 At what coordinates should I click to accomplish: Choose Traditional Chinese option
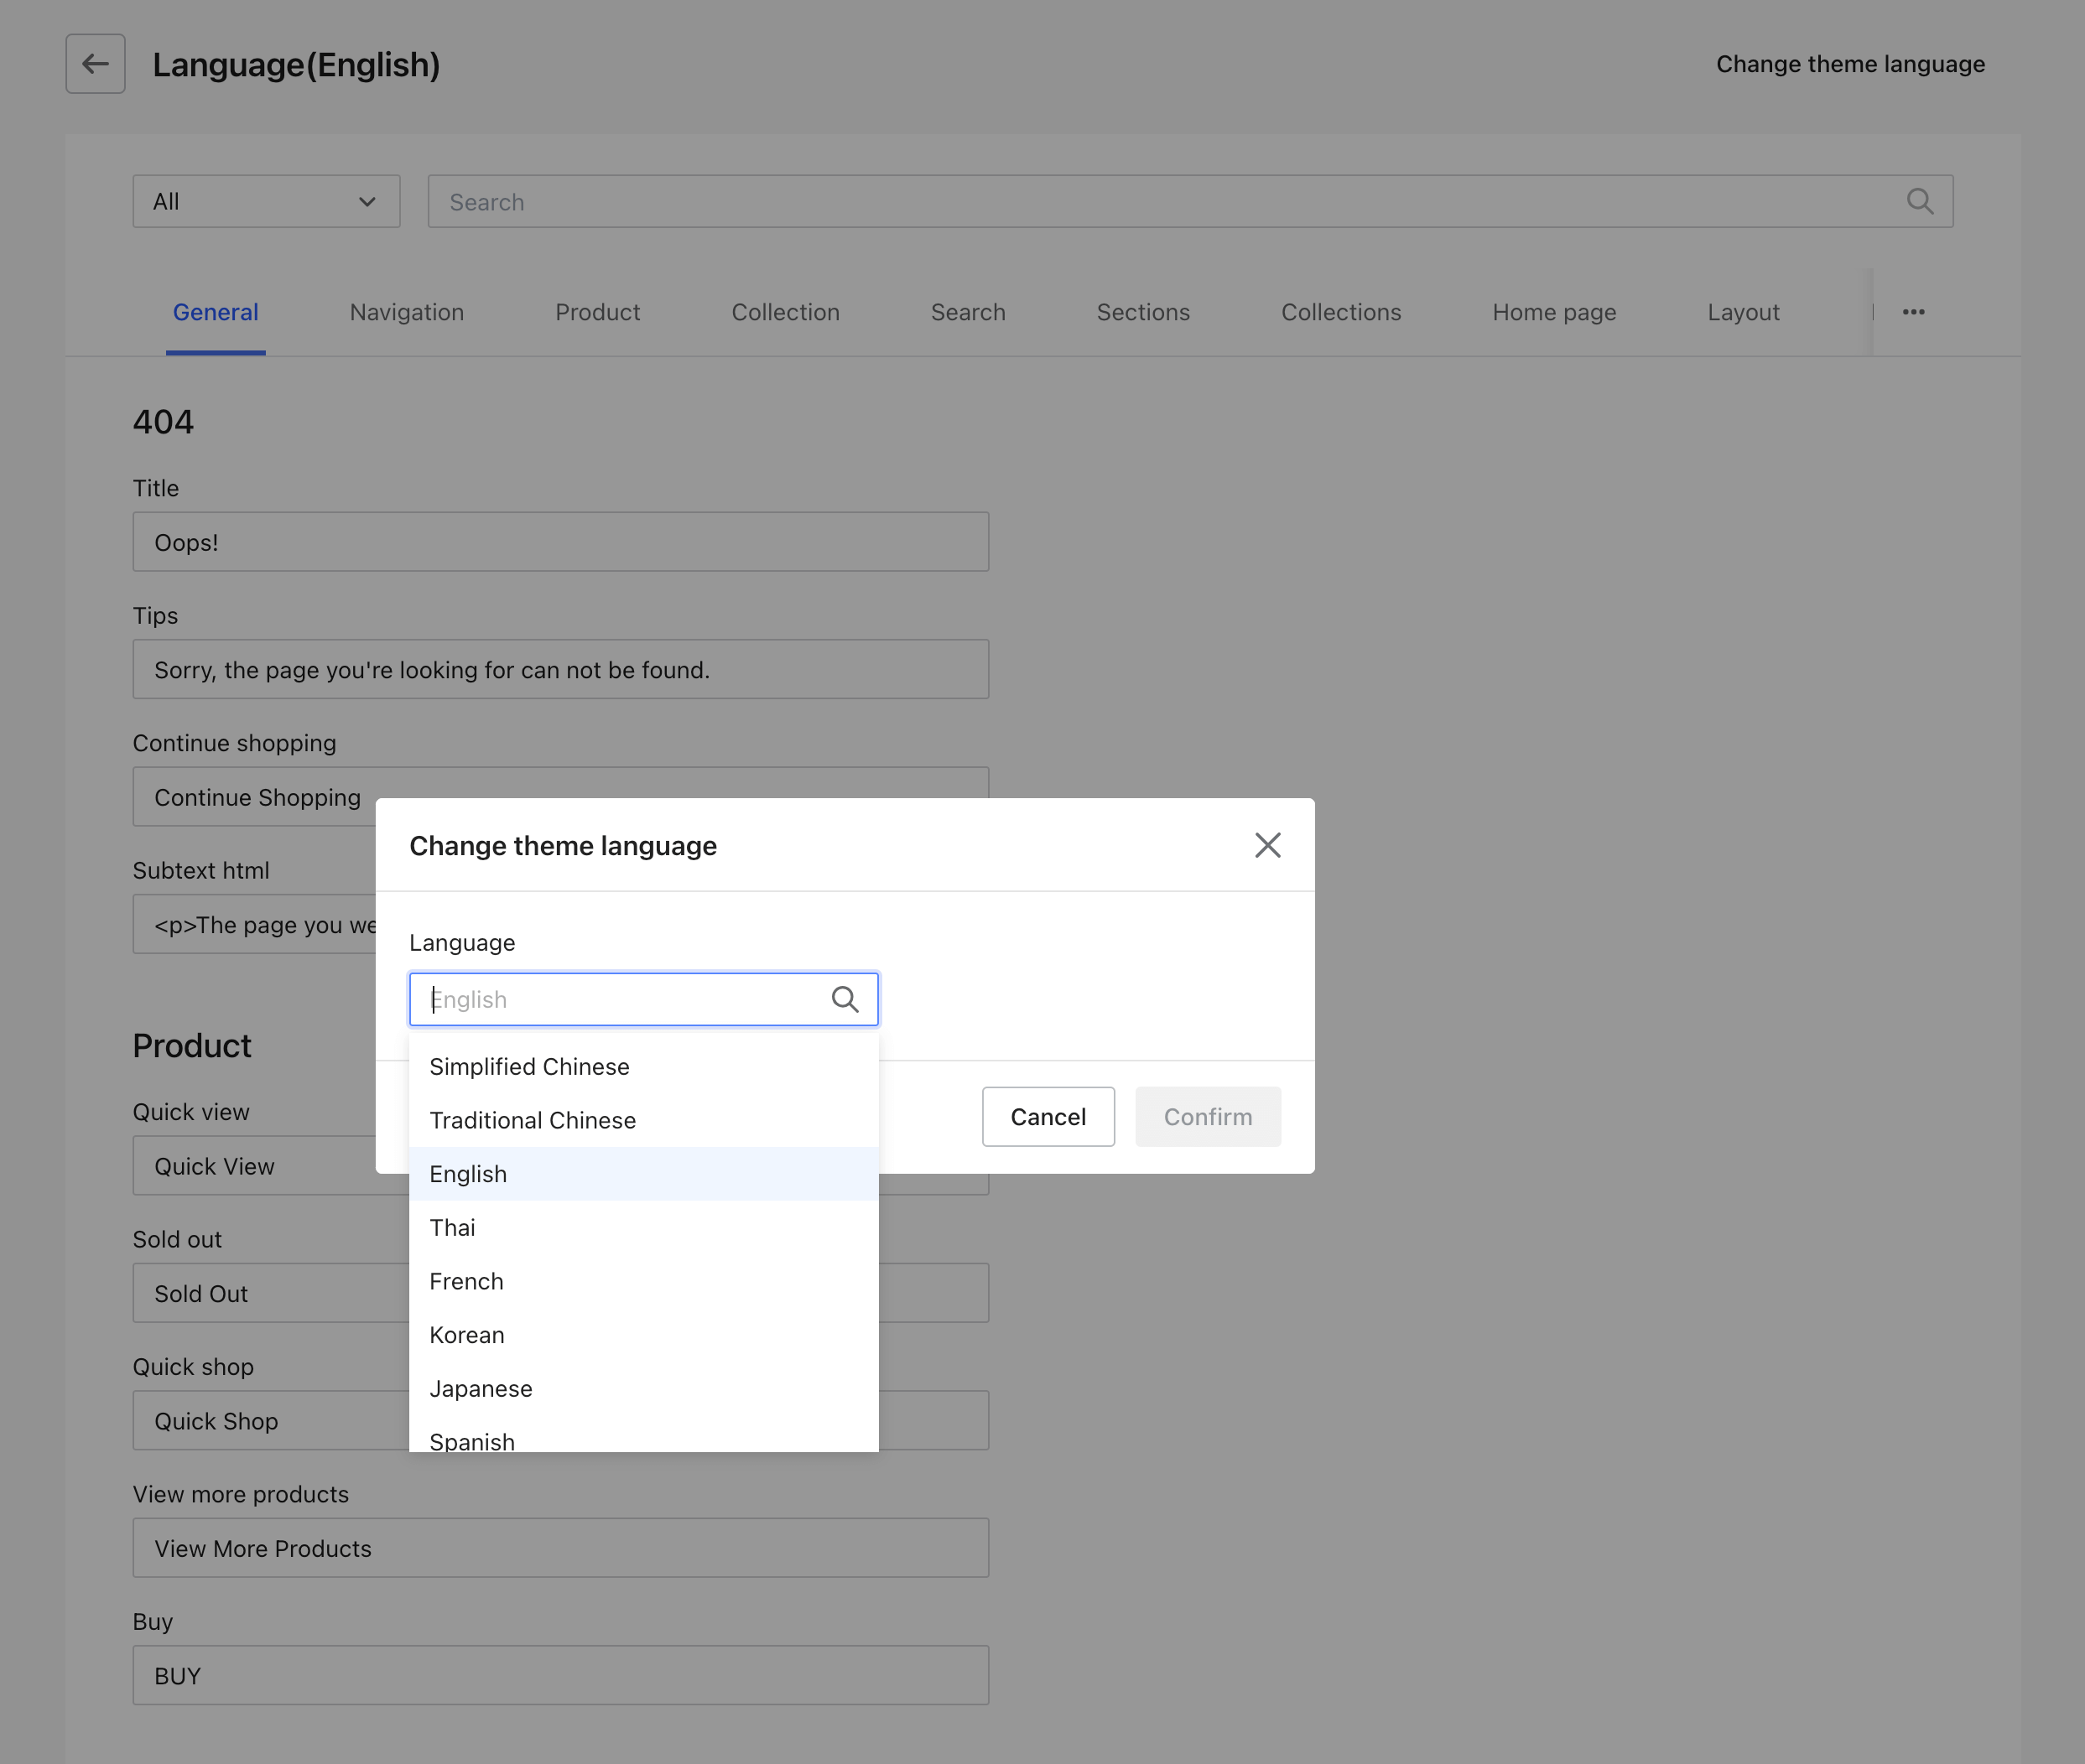[533, 1120]
